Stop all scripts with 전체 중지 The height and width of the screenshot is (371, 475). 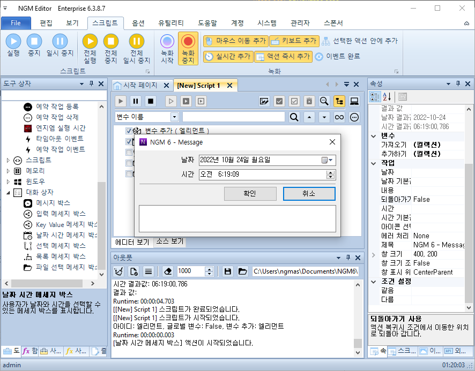click(111, 49)
